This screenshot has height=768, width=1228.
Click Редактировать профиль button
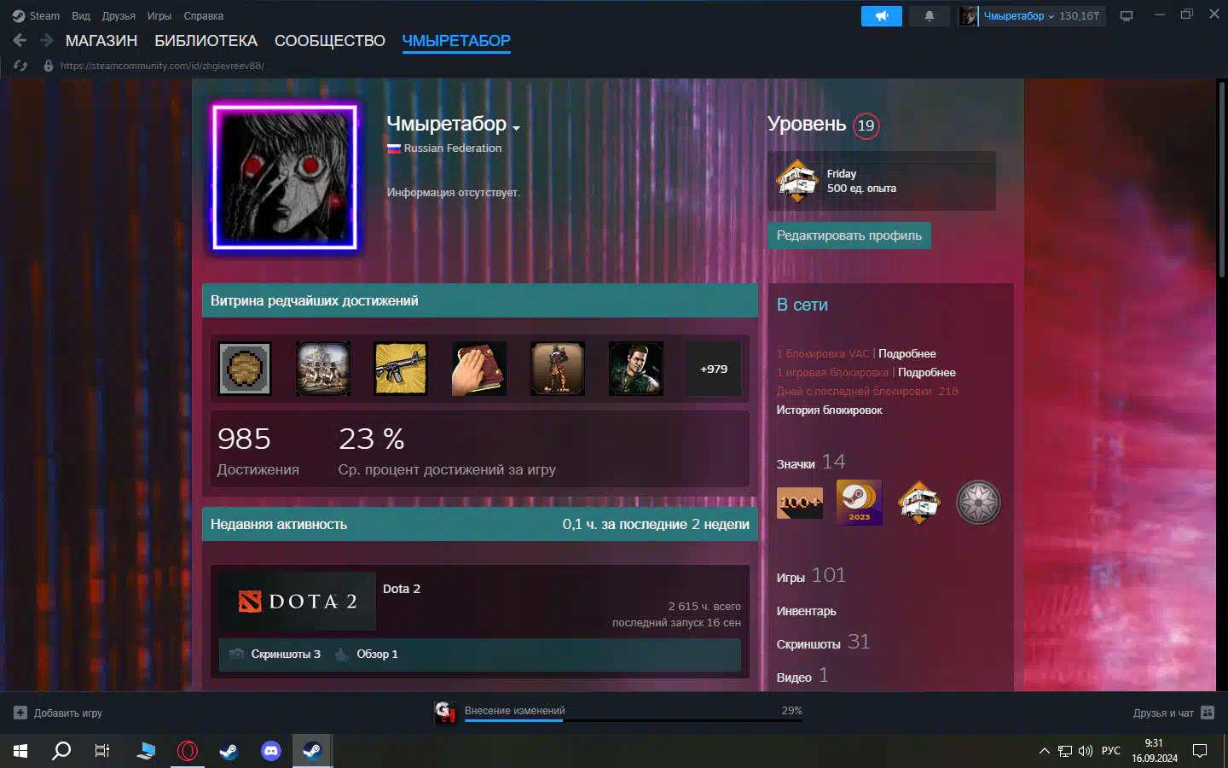click(849, 236)
